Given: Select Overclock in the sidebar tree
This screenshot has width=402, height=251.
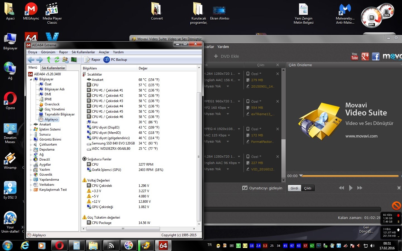Looking at the screenshot, I should coord(52,104).
